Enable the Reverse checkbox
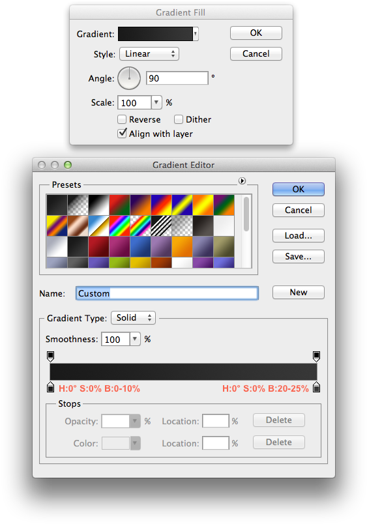Image resolution: width=367 pixels, height=524 pixels. (122, 119)
